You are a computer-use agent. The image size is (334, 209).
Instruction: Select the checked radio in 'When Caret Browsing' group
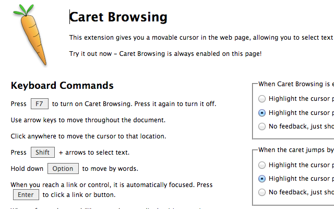click(262, 112)
